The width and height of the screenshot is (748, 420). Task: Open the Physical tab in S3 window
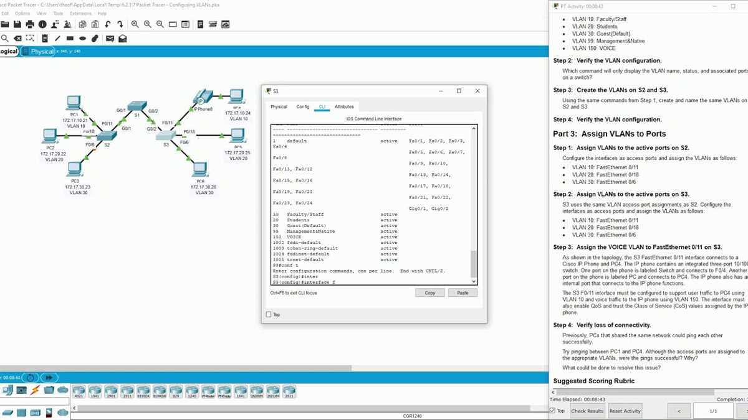279,107
